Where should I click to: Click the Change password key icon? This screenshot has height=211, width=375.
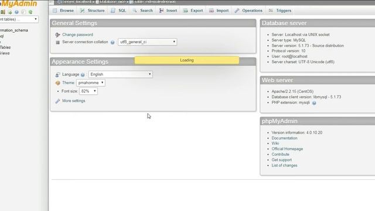(x=57, y=35)
